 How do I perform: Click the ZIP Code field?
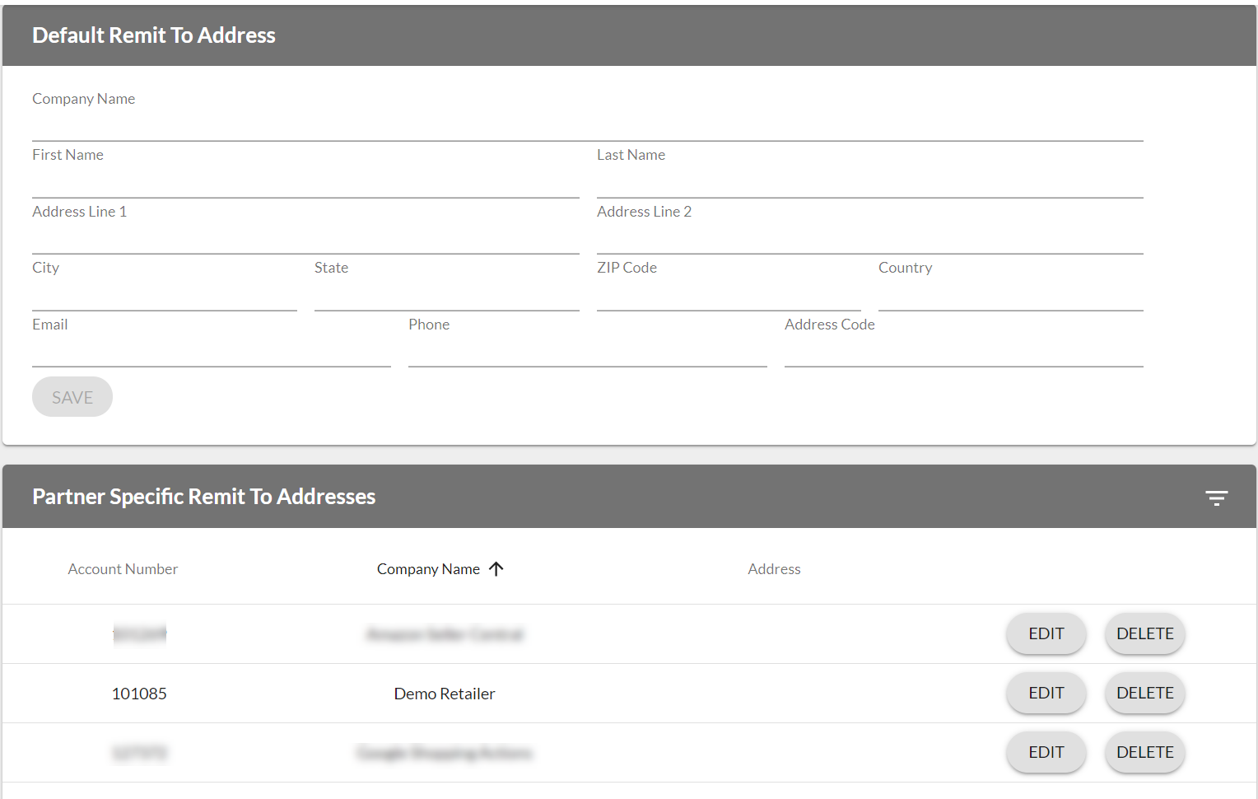coord(728,295)
